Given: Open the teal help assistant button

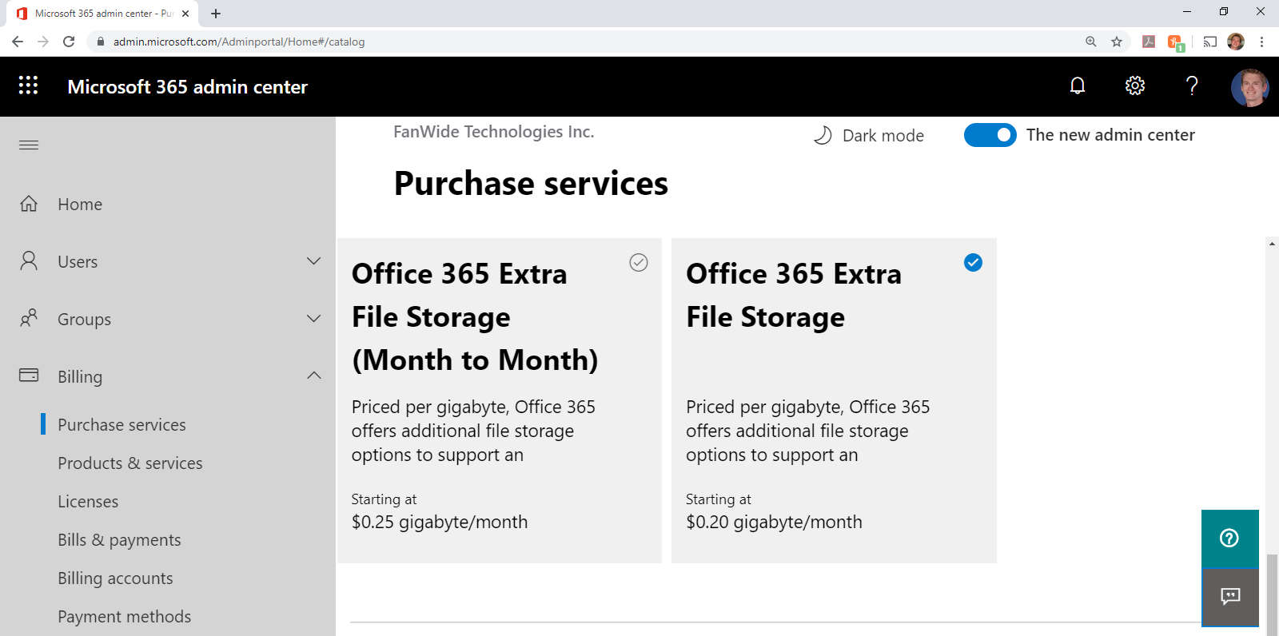Looking at the screenshot, I should tap(1230, 539).
